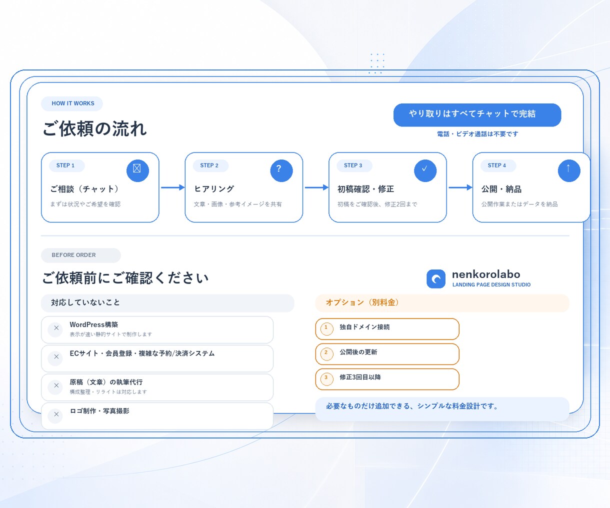Click the ご相談（チャット） step title

(x=85, y=189)
